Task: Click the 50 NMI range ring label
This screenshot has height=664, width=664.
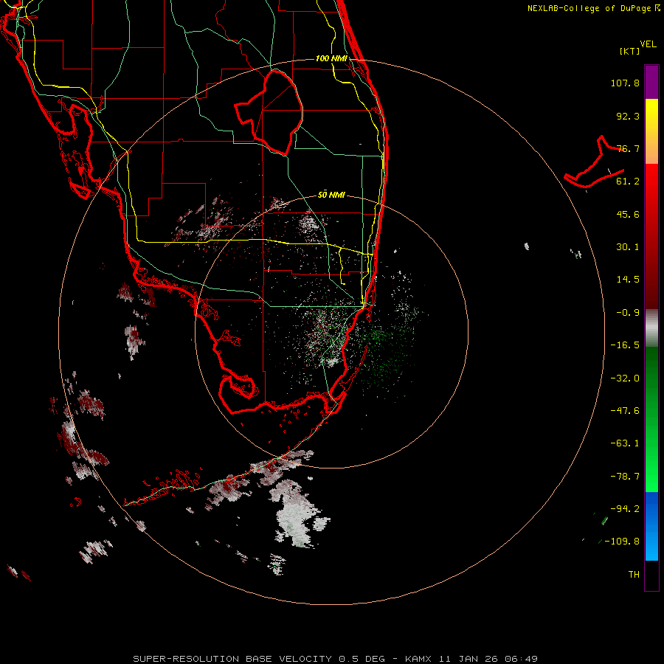Action: point(331,195)
